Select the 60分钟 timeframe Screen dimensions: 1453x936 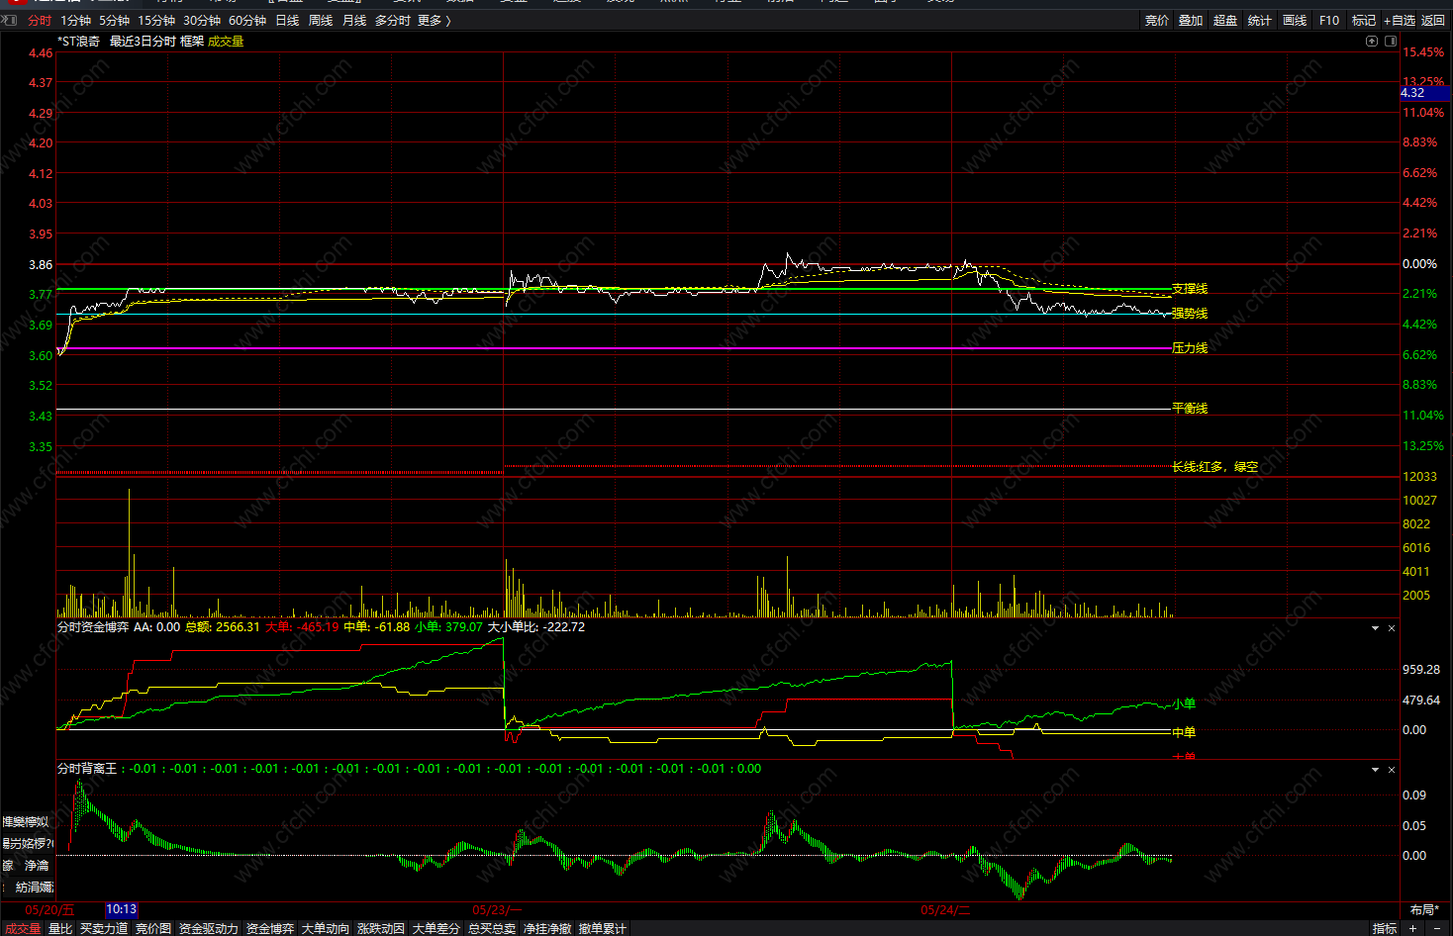point(247,20)
